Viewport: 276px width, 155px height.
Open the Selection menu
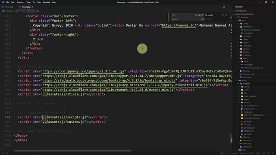(20, 2)
